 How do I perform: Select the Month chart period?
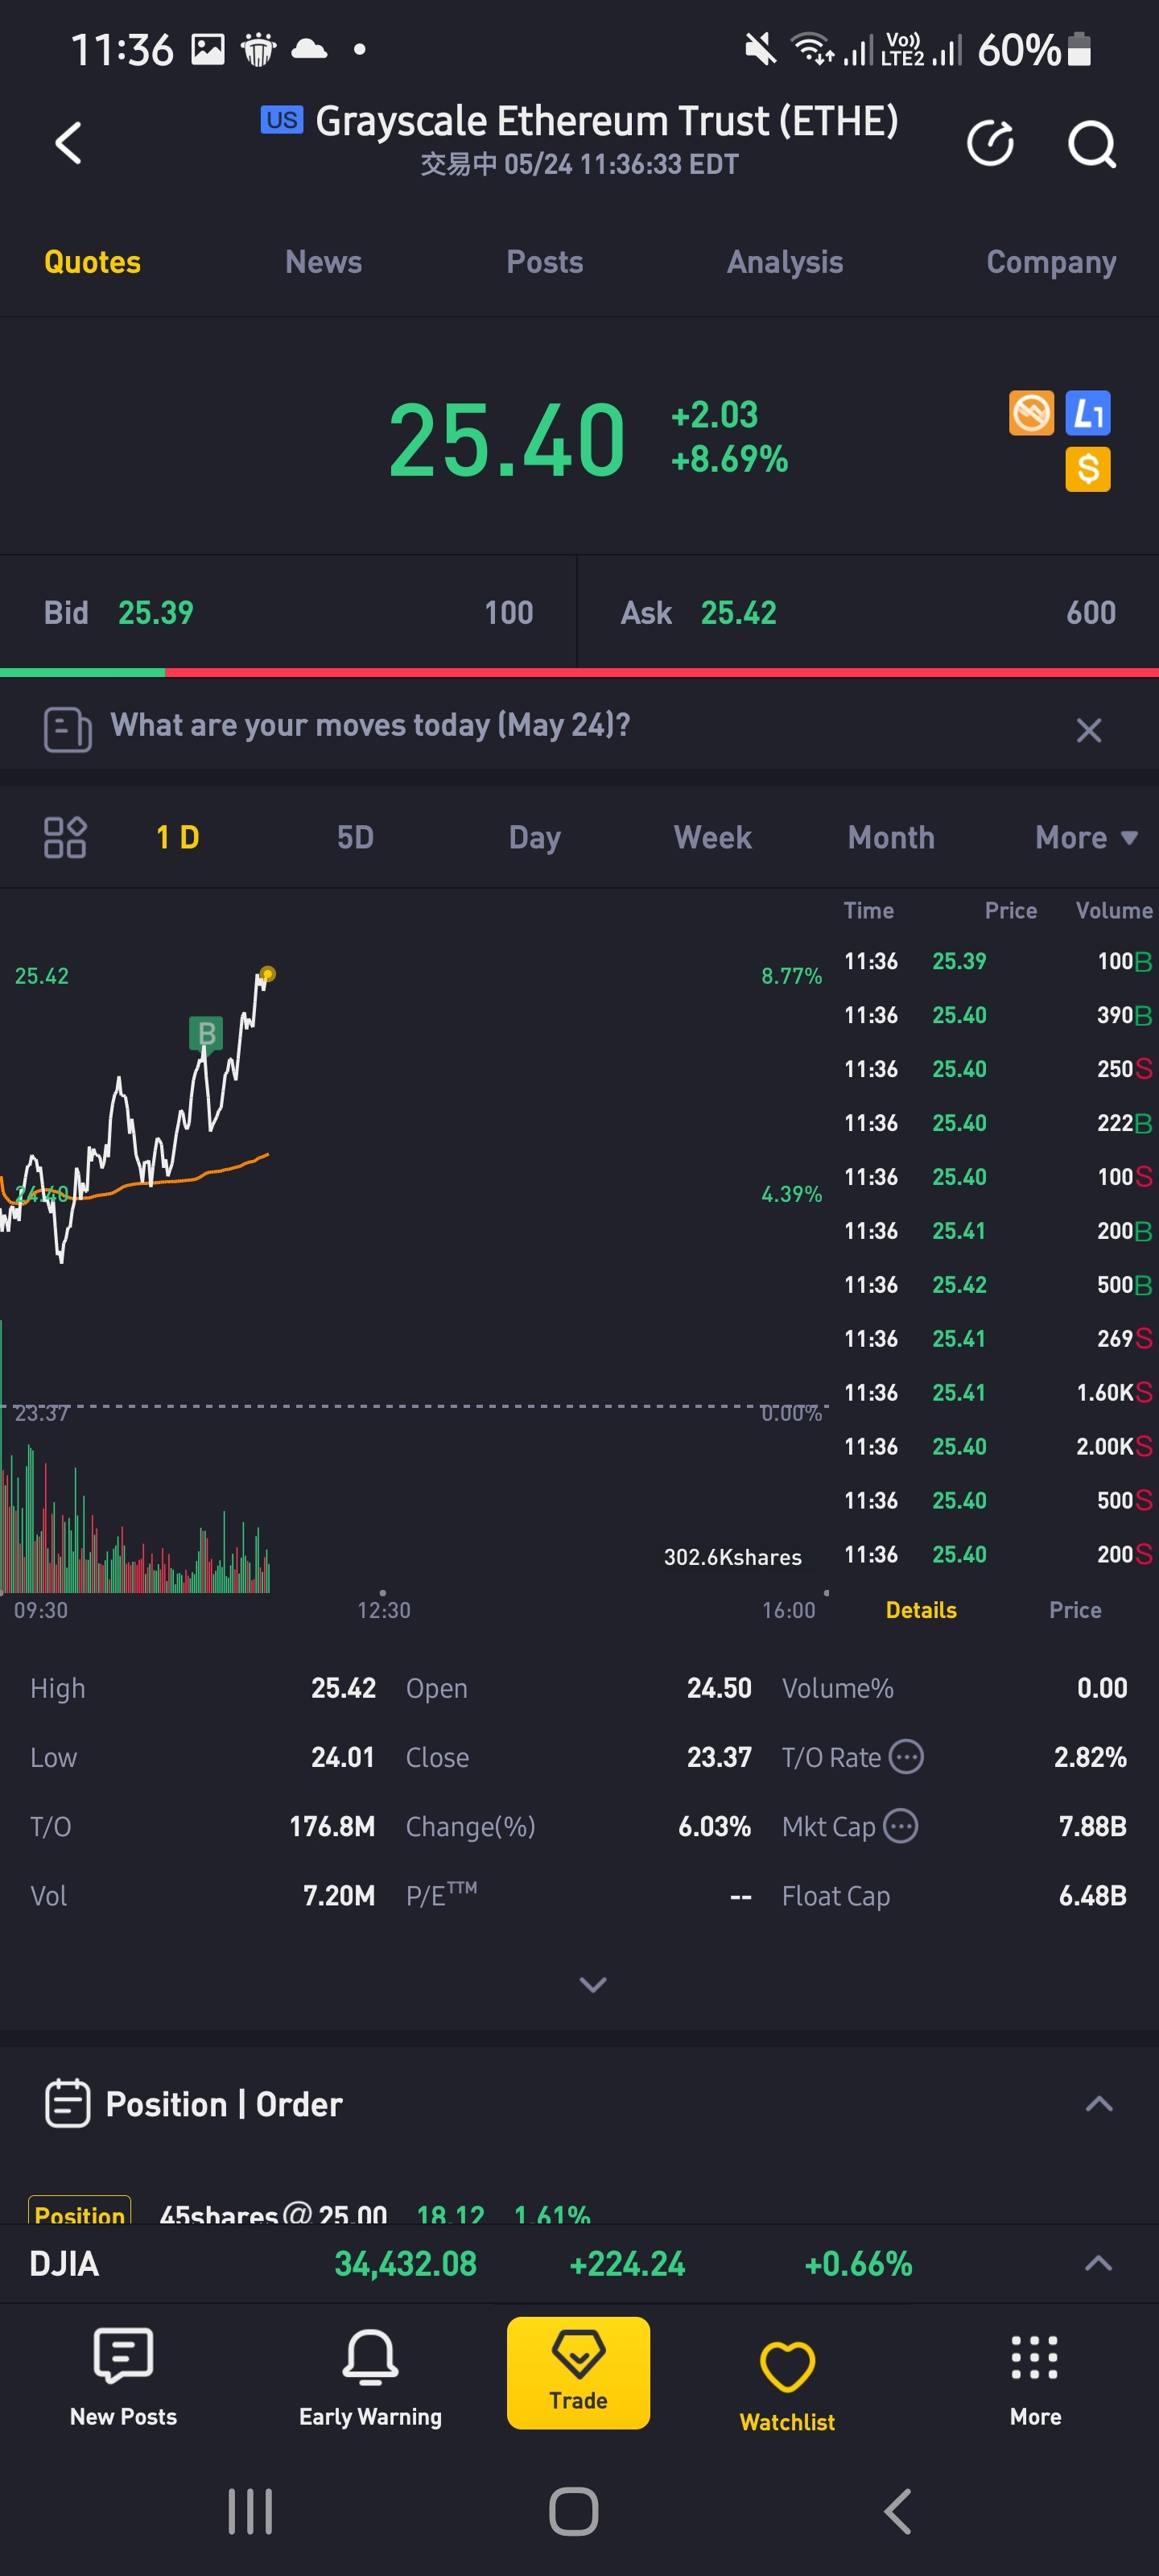(891, 837)
